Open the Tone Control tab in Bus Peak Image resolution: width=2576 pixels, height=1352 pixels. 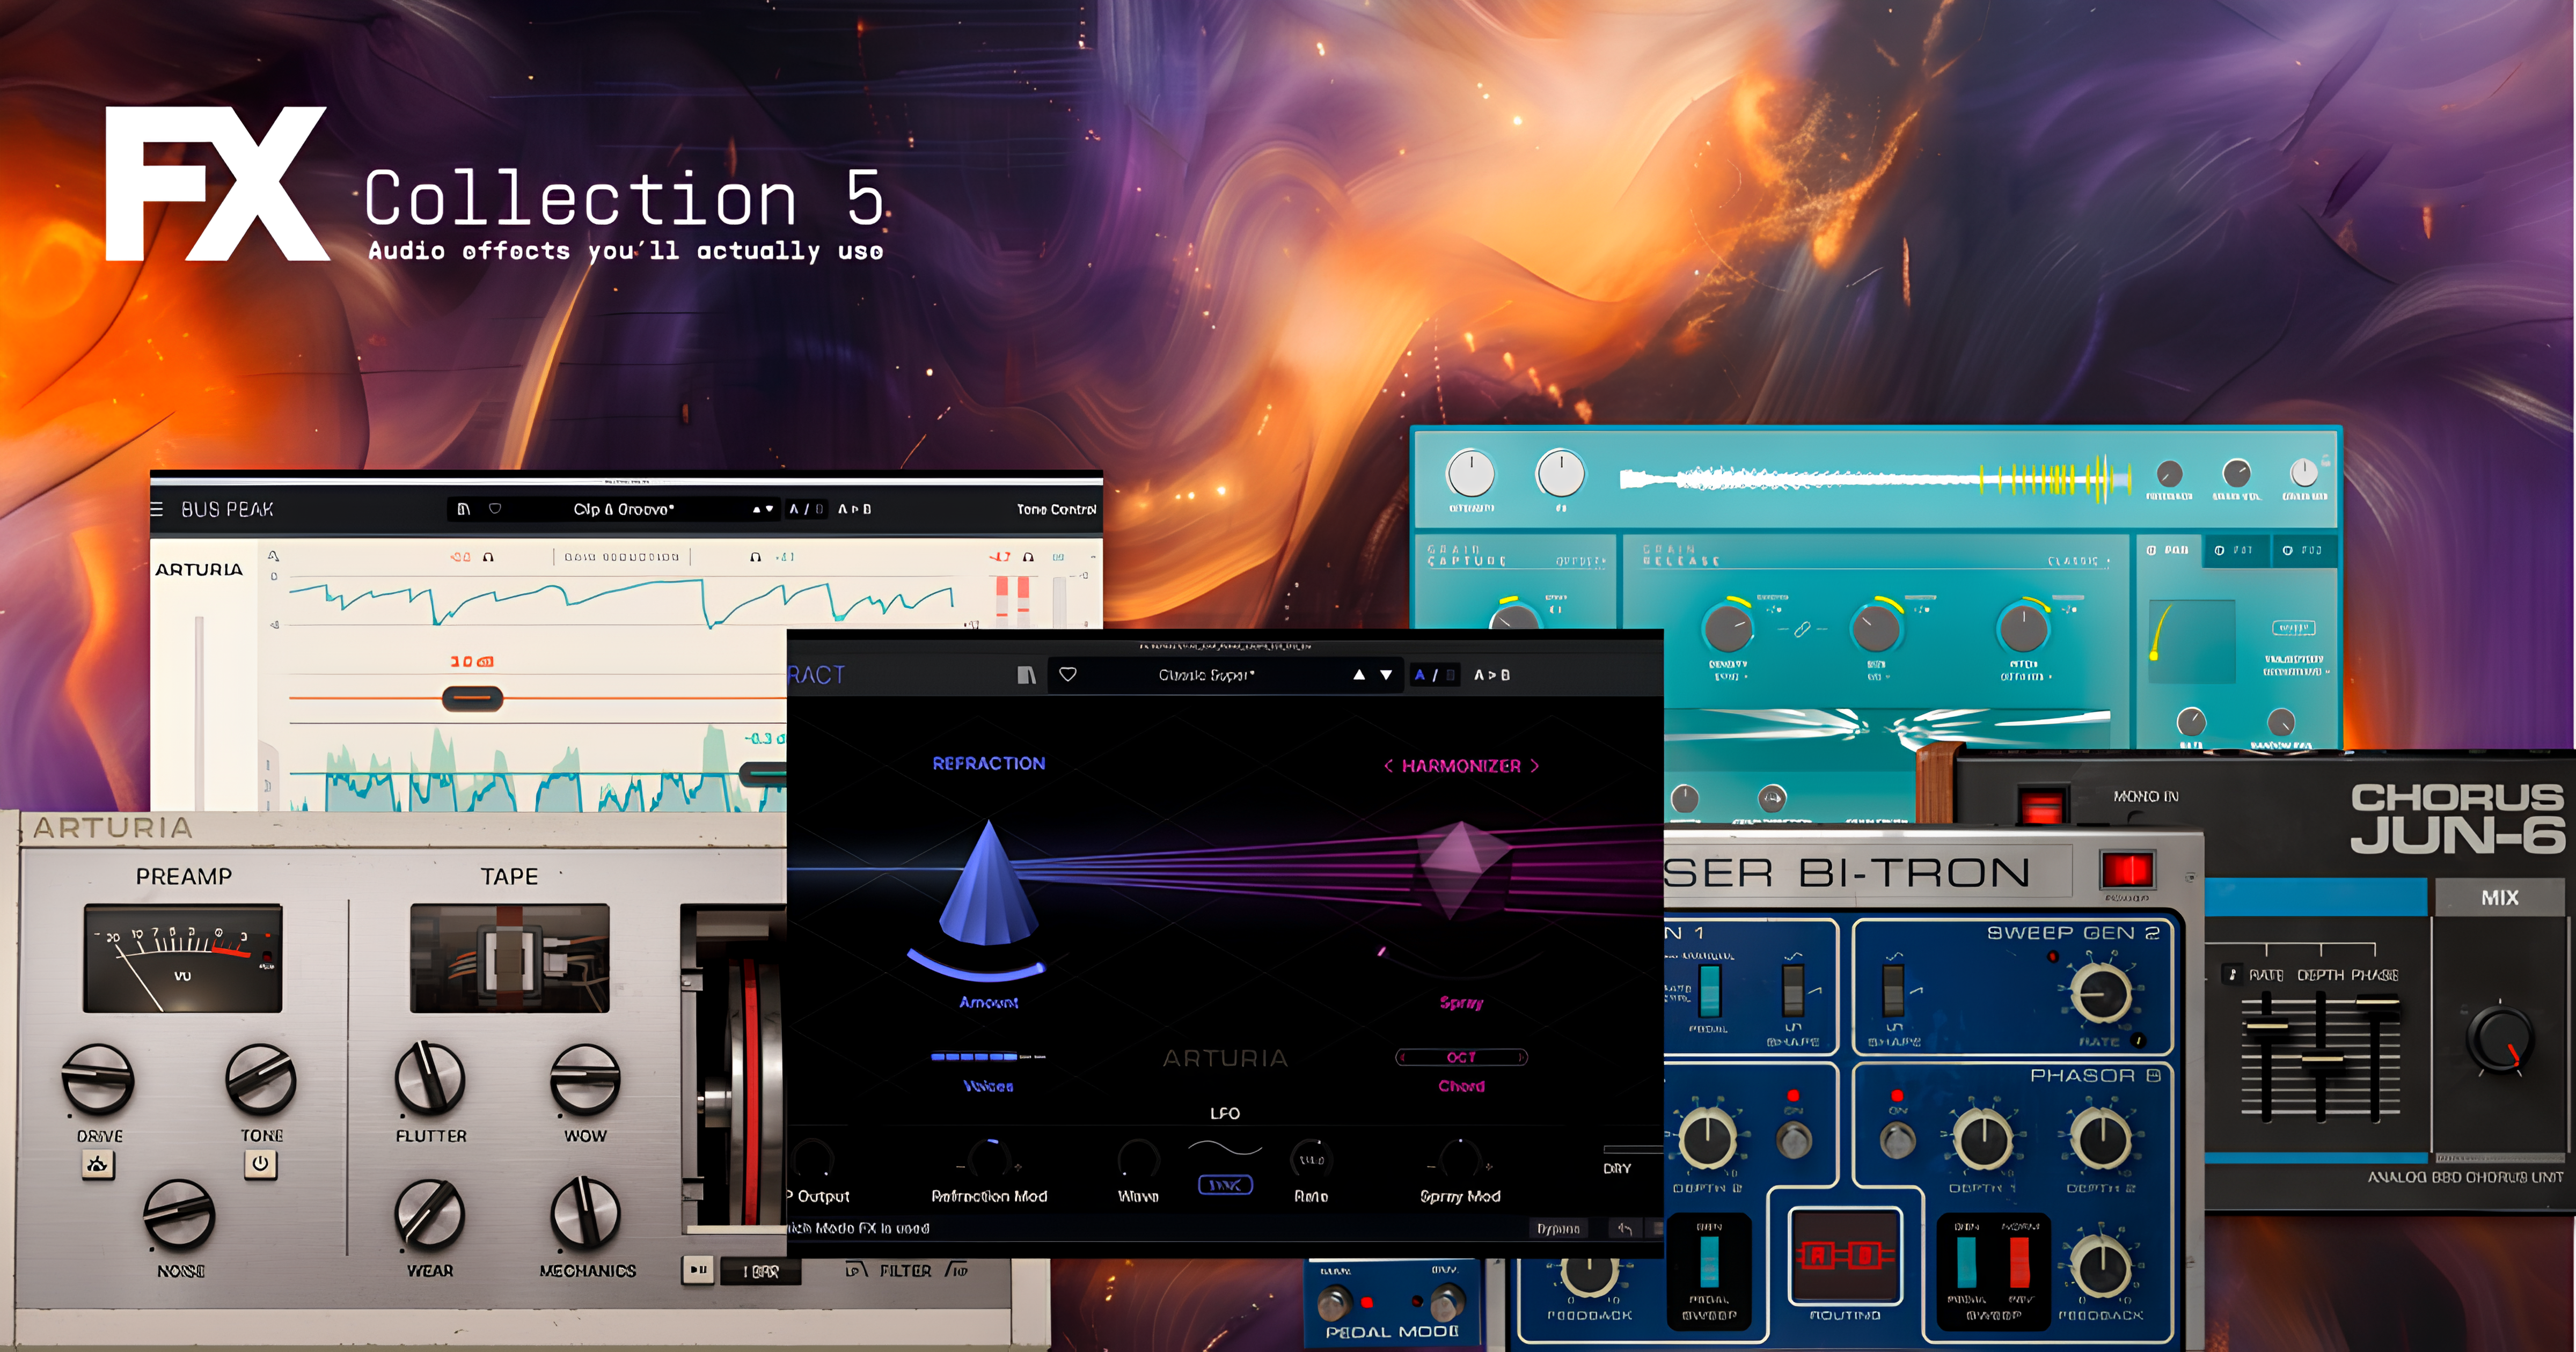[1056, 509]
